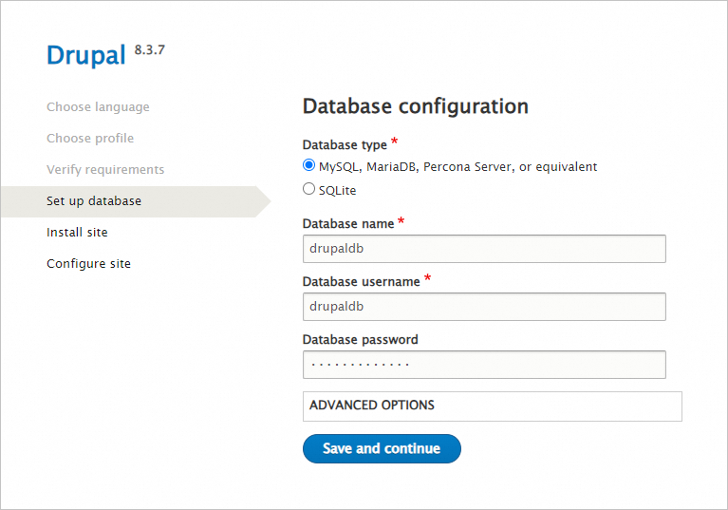The width and height of the screenshot is (728, 510).
Task: Click the Install site step
Action: pos(77,233)
